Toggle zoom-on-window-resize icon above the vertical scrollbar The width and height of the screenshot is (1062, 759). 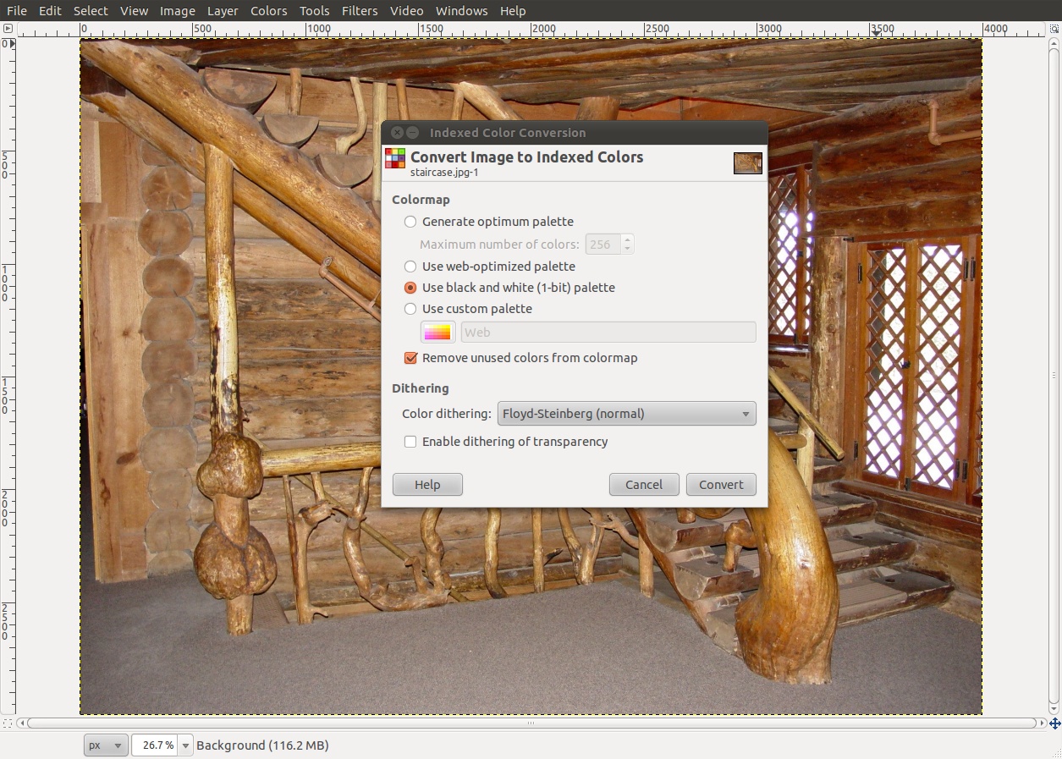1055,29
